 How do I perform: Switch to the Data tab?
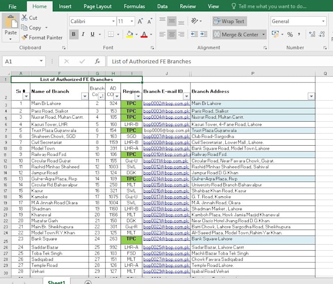pyautogui.click(x=162, y=6)
